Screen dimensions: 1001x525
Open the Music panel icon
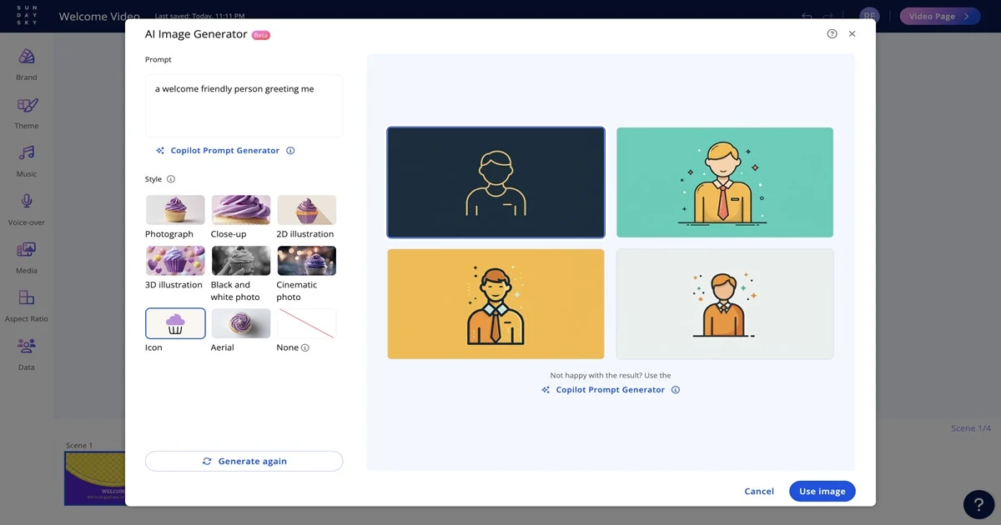27,153
